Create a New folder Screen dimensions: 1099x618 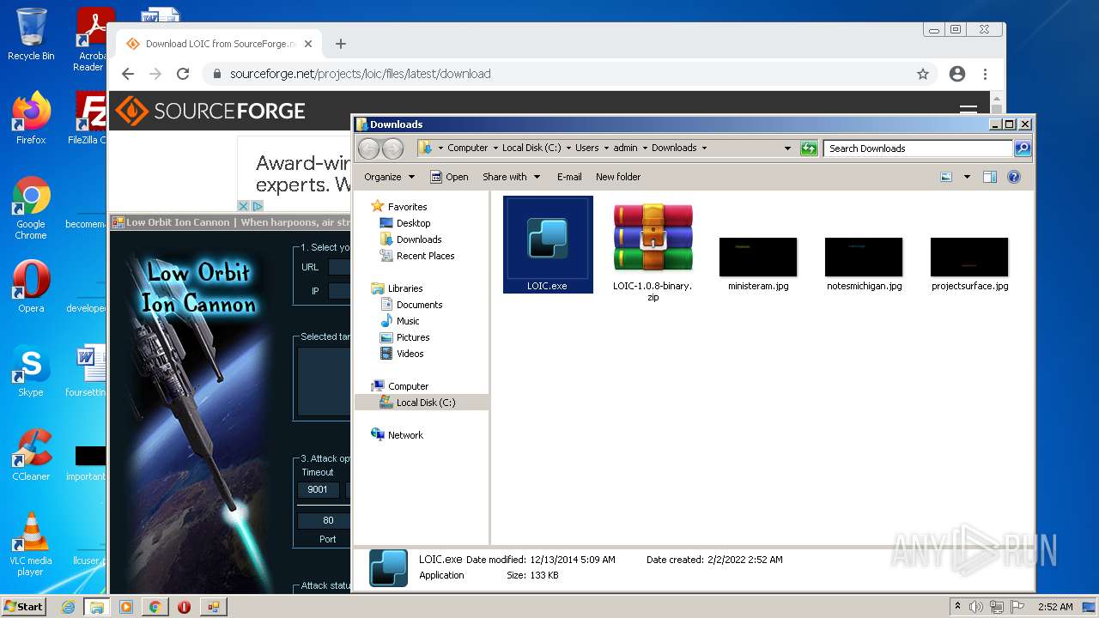[x=618, y=177]
